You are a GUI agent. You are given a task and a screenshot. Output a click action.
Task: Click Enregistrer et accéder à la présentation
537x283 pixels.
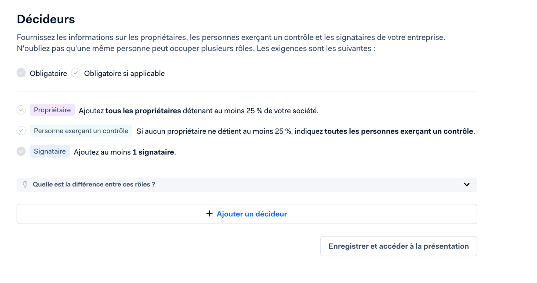(x=399, y=246)
